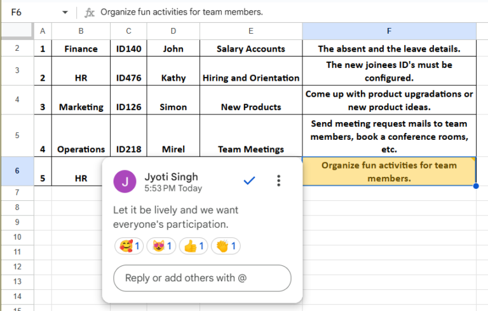Open the comment's three-dot options menu
Image resolution: width=488 pixels, height=311 pixels.
[278, 181]
